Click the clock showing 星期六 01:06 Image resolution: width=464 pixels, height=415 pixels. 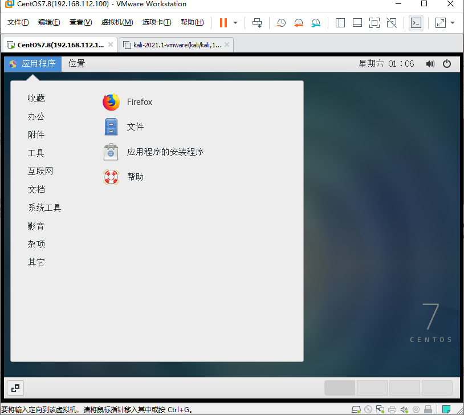(386, 64)
